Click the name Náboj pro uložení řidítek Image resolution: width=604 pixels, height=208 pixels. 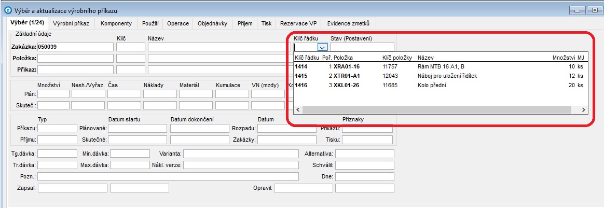pyautogui.click(x=447, y=76)
